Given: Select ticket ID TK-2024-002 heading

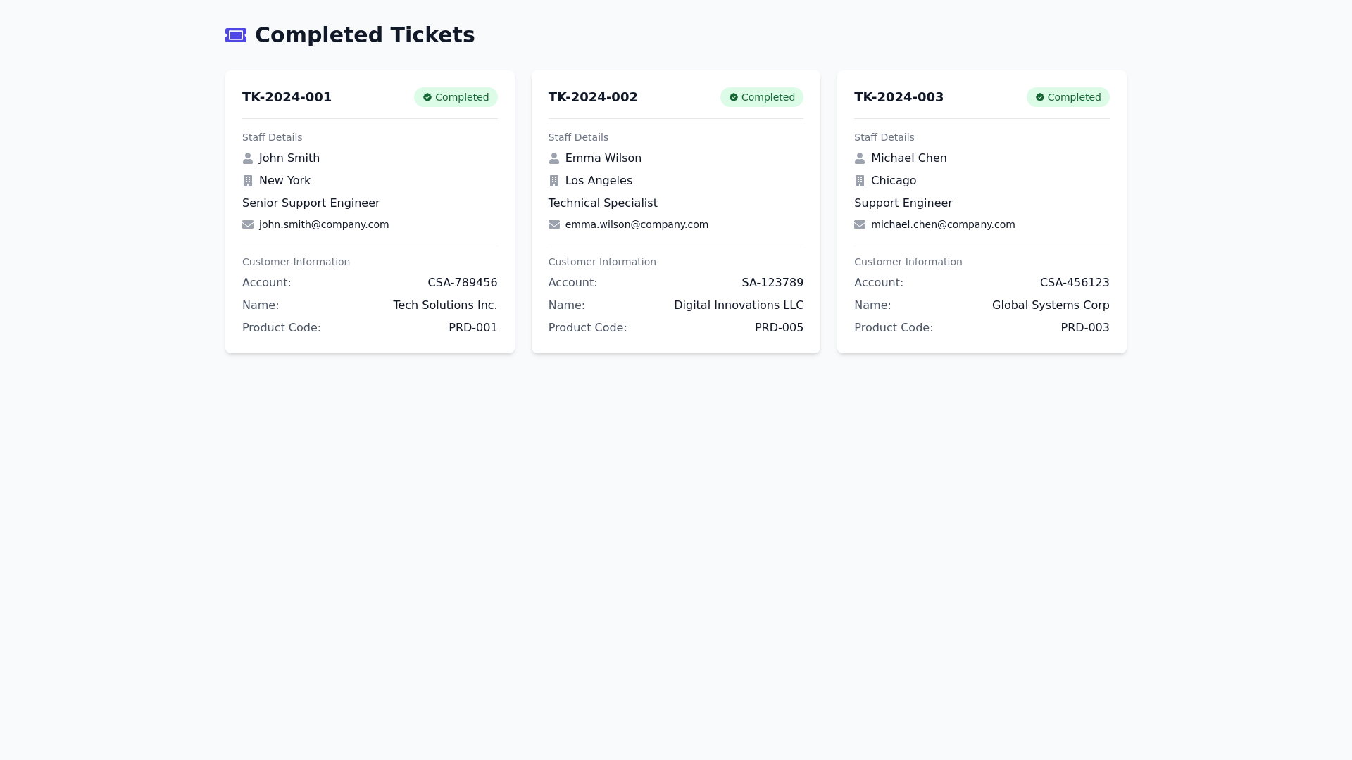Looking at the screenshot, I should [593, 97].
